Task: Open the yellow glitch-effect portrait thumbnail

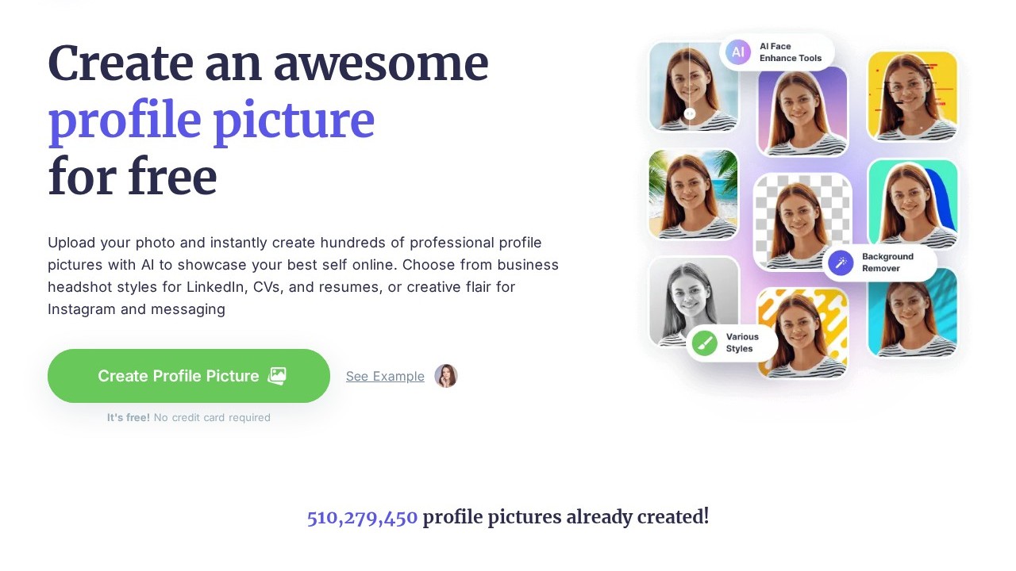Action: [912, 95]
